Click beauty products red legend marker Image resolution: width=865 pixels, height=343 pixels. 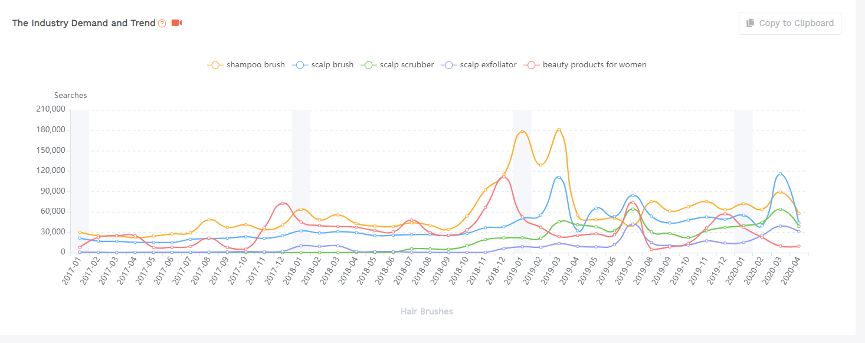532,65
